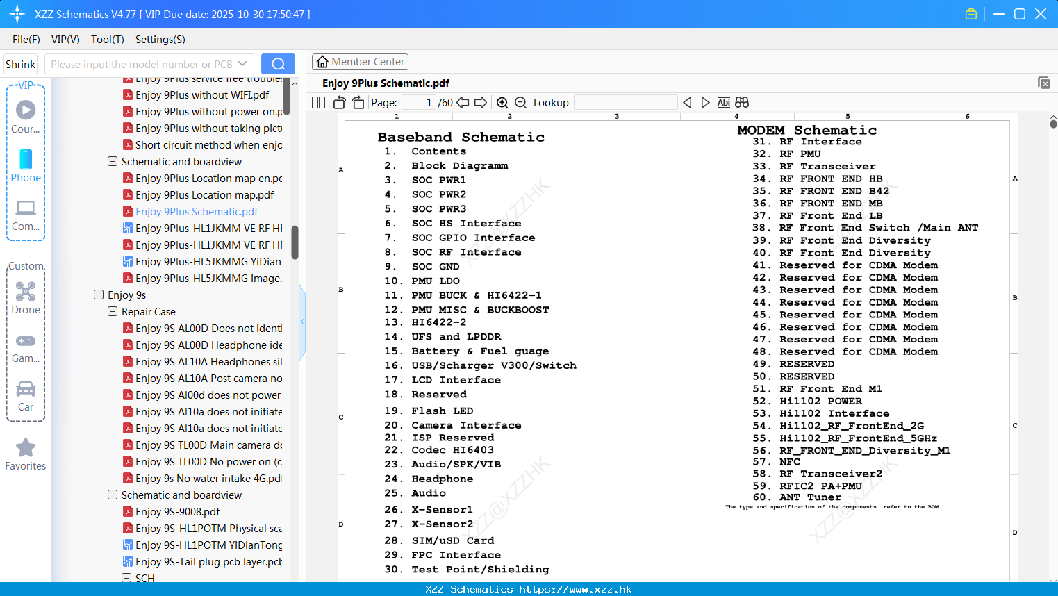Open the Courses sidebar category
Image resolution: width=1058 pixels, height=596 pixels.
[x=26, y=117]
